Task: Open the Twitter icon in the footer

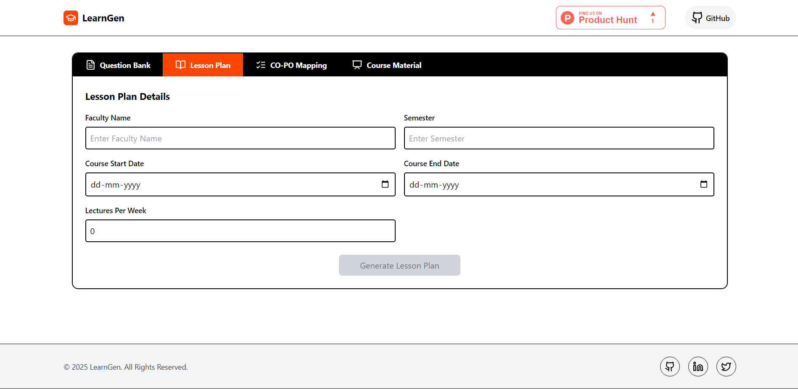Action: pyautogui.click(x=726, y=366)
